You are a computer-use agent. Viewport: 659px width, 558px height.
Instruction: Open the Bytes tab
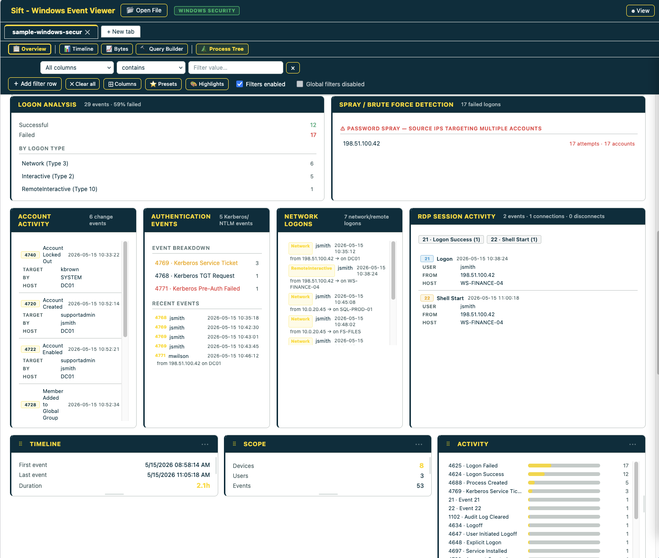tap(117, 49)
